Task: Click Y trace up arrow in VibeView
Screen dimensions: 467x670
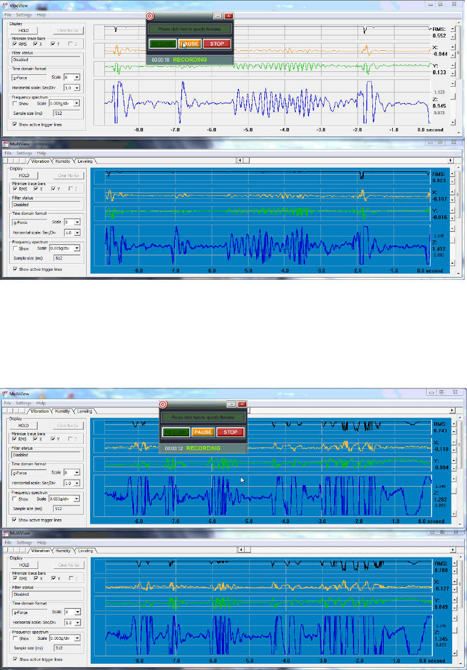Action: pyautogui.click(x=453, y=66)
